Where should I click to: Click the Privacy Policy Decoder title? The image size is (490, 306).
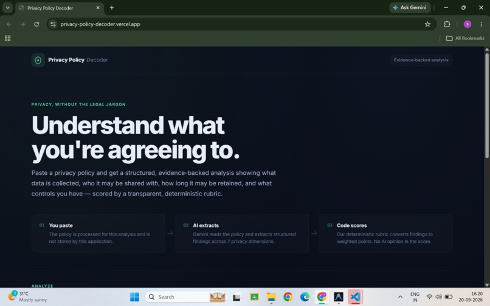[x=78, y=60]
